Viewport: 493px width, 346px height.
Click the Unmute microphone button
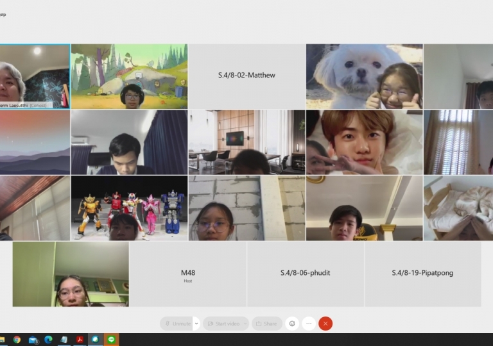click(177, 324)
